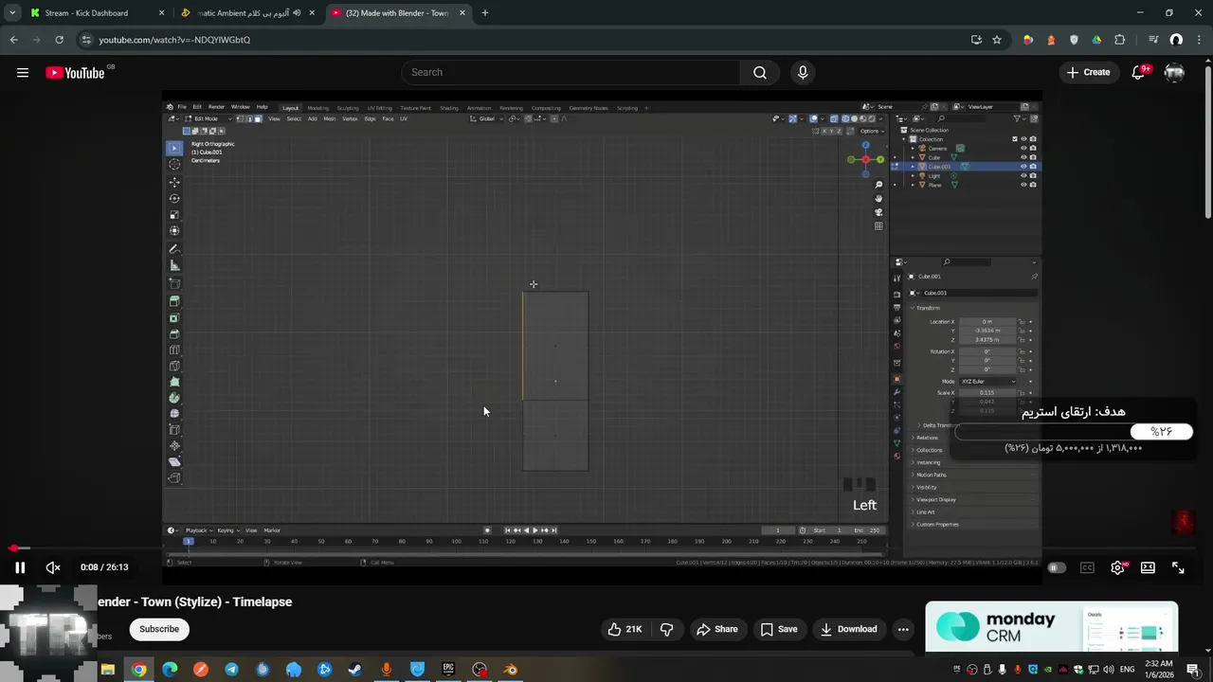The image size is (1213, 682).
Task: Click the Download button
Action: (849, 629)
